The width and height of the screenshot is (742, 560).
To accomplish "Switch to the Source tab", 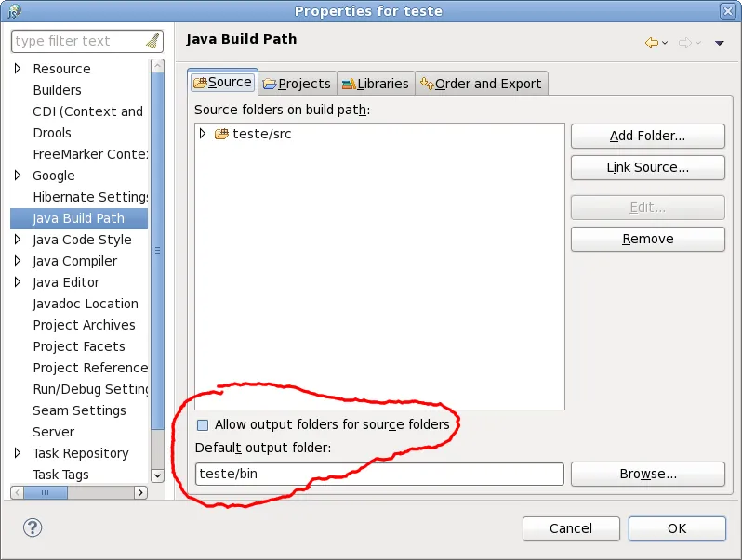I will (222, 83).
